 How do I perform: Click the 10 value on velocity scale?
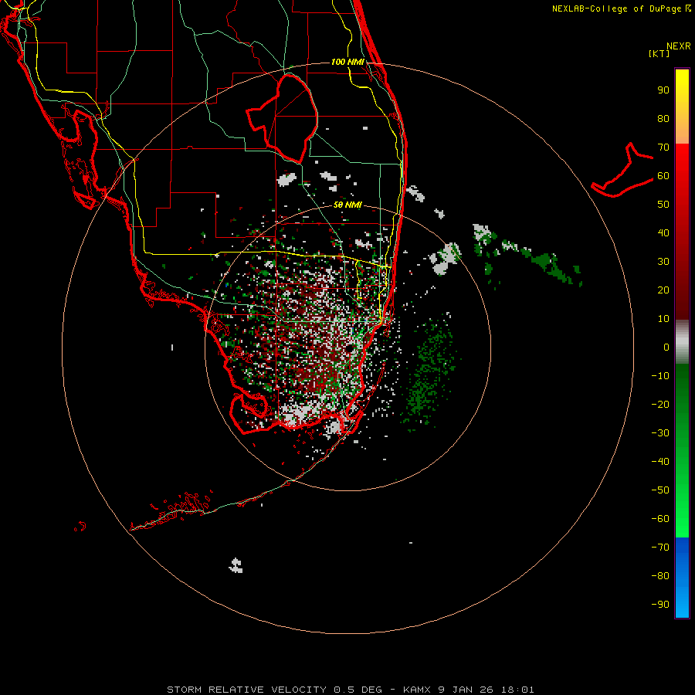663,319
